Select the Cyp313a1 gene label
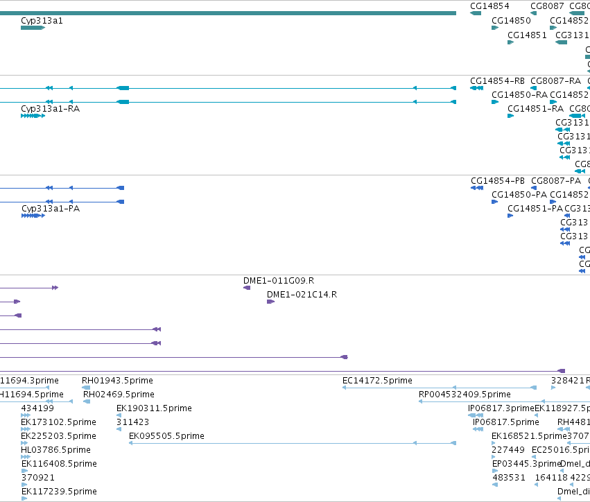The image size is (590, 502). pos(42,21)
